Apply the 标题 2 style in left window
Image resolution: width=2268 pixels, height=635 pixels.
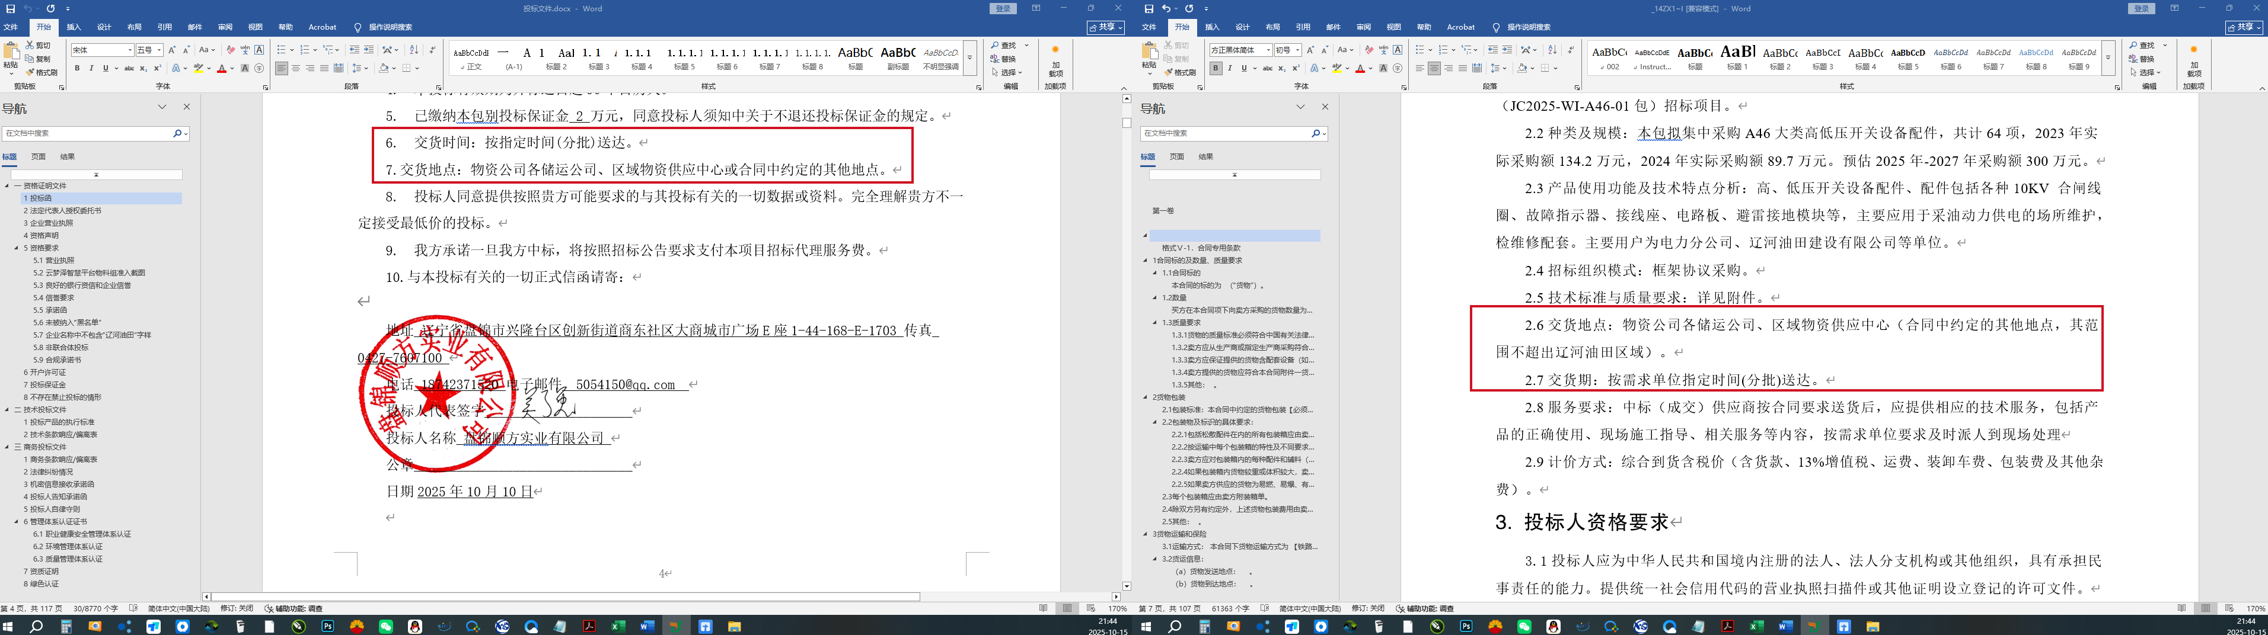[x=556, y=58]
